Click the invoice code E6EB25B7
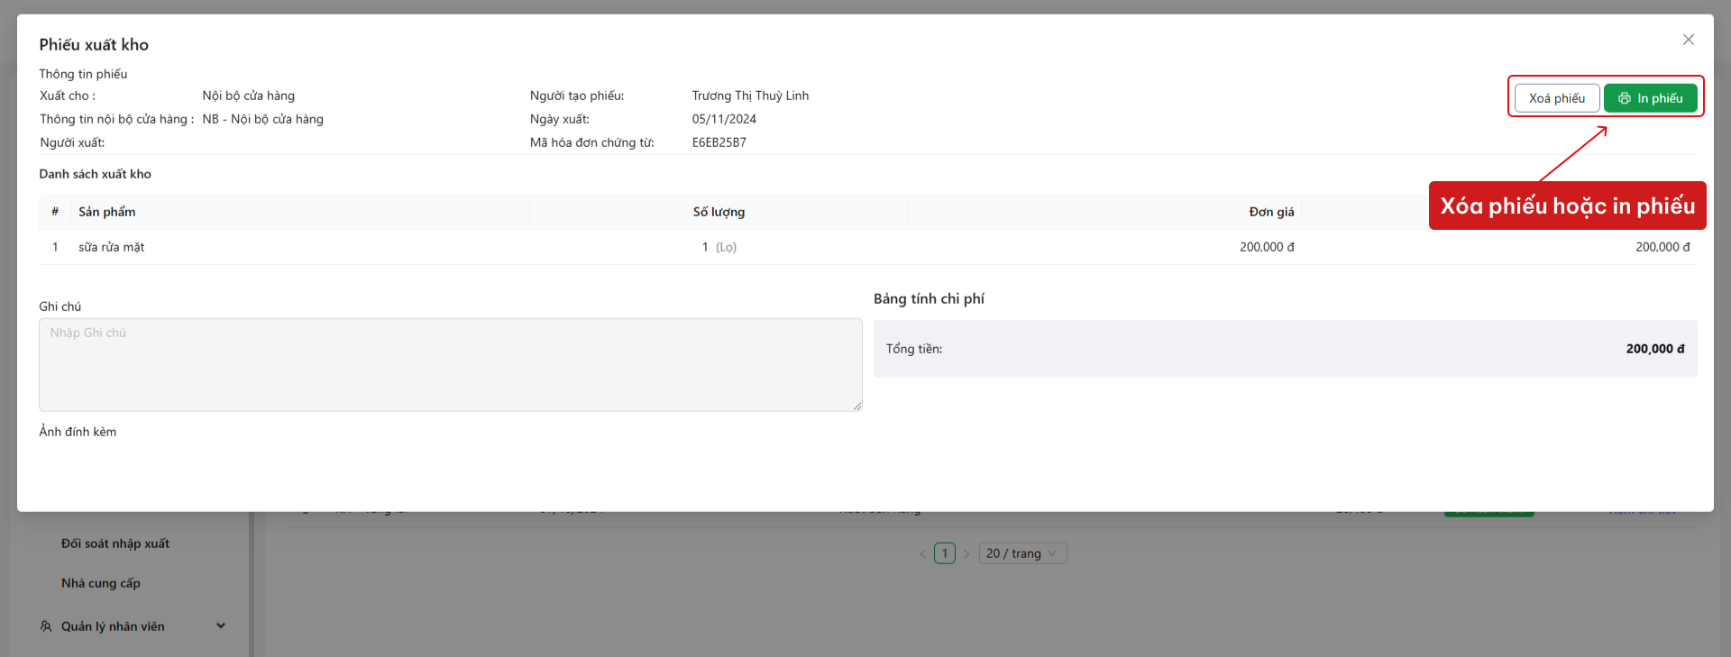Screen dimensions: 1731x657 click(x=719, y=142)
